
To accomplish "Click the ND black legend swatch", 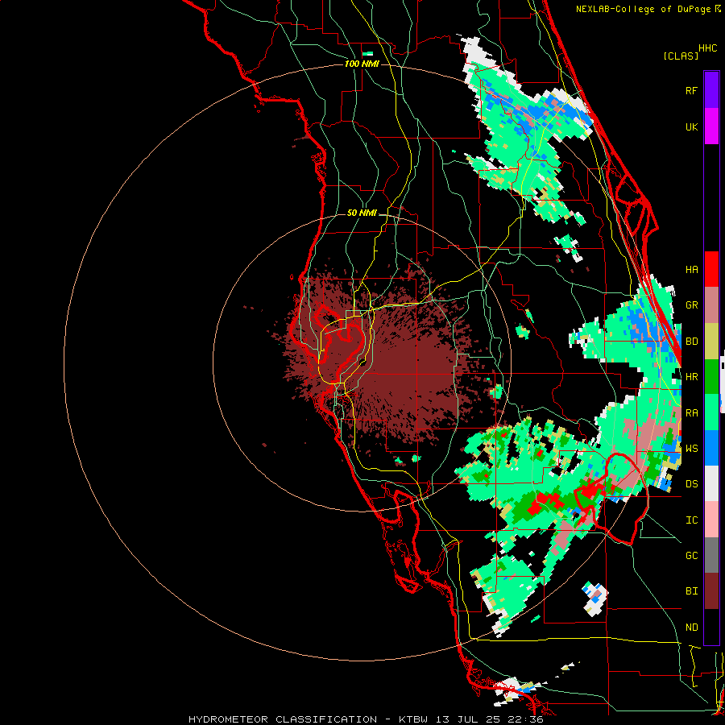I will [x=711, y=627].
